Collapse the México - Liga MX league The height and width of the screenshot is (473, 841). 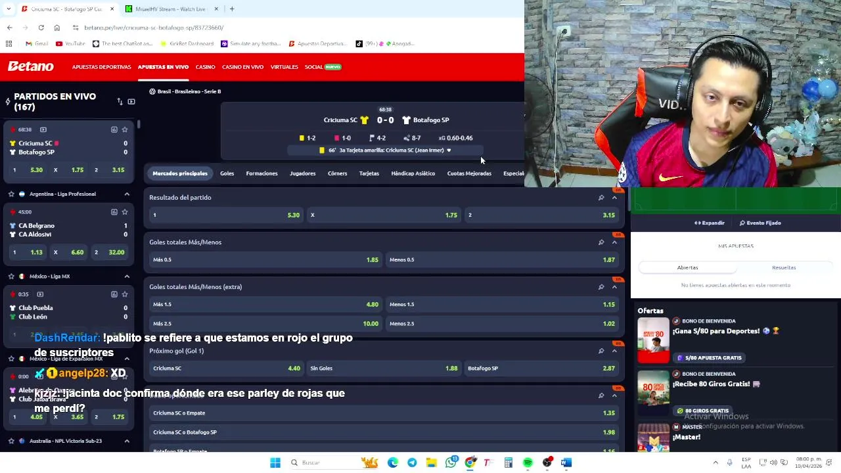[127, 277]
